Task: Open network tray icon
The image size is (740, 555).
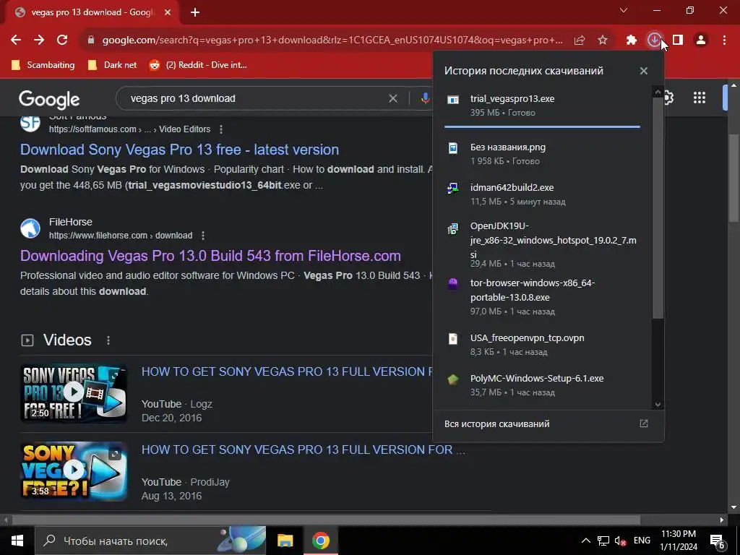Action: (603, 541)
